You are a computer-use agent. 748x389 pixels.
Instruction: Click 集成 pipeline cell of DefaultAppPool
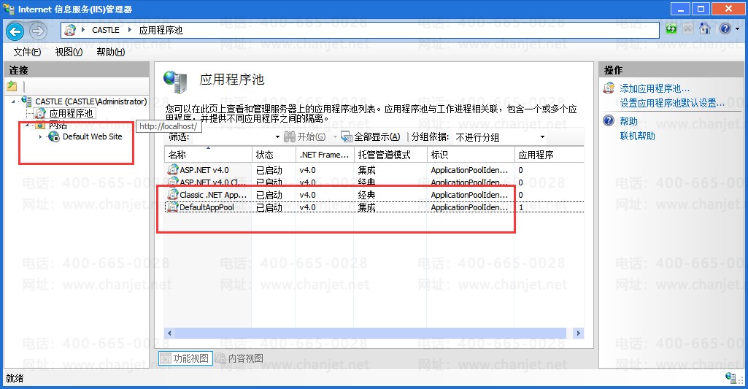367,207
